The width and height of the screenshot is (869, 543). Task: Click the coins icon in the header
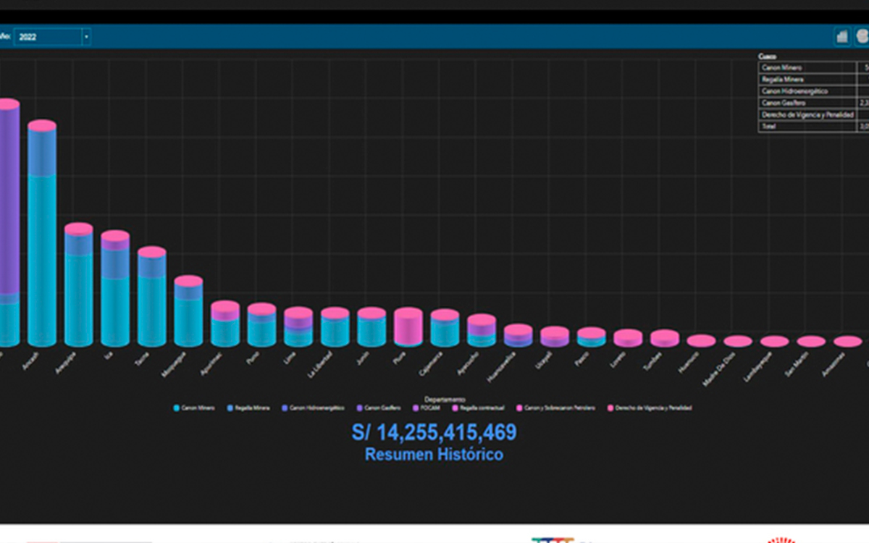tap(862, 37)
